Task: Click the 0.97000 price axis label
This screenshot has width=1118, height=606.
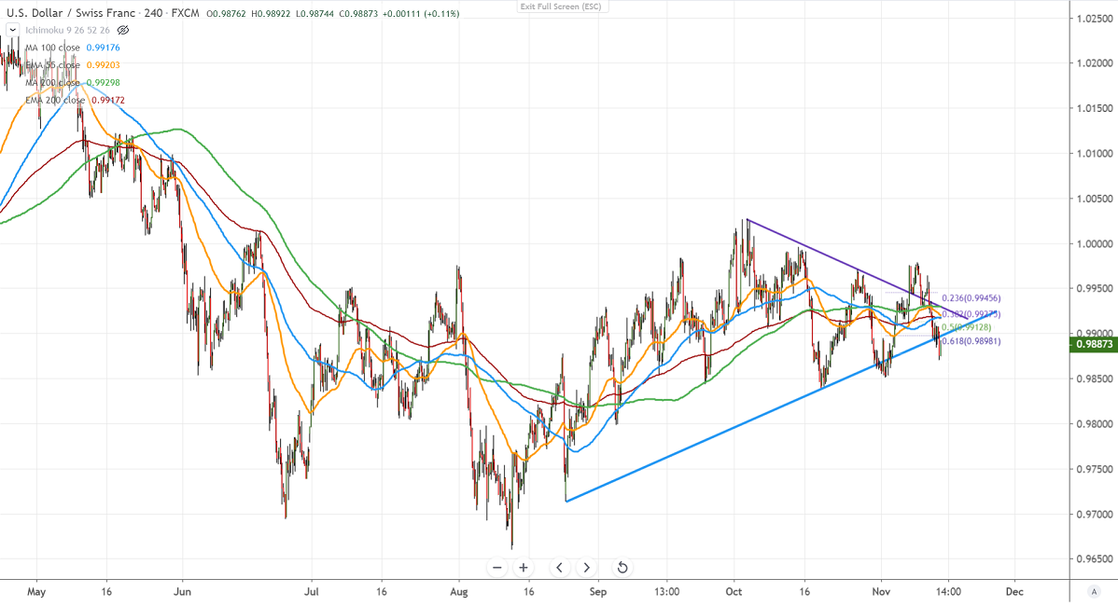Action: point(1095,514)
